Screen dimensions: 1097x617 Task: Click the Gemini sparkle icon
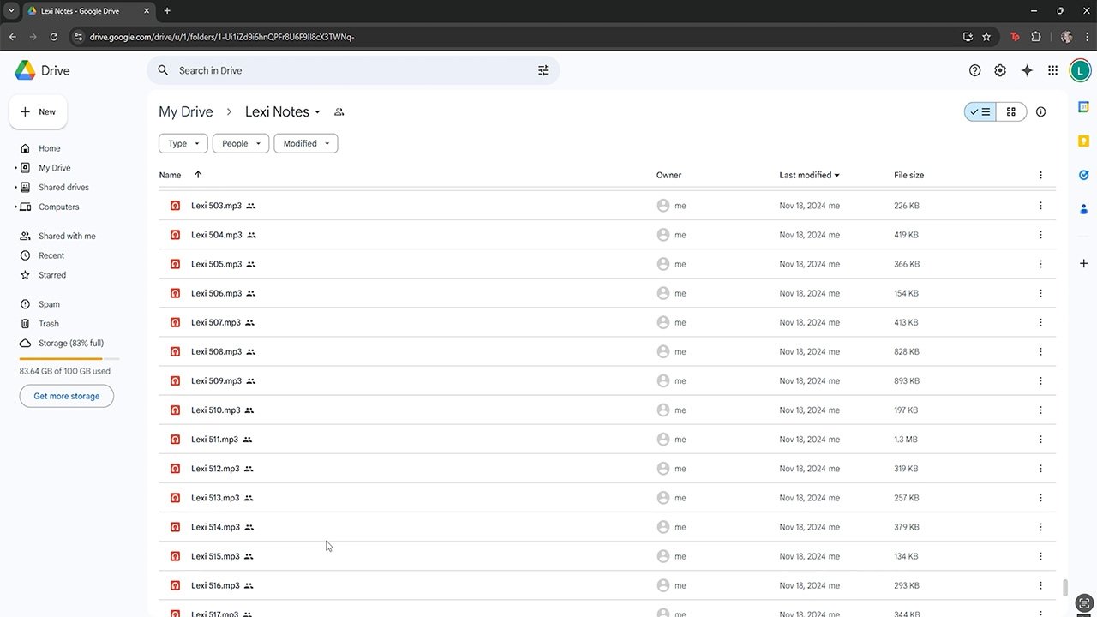(x=1027, y=70)
